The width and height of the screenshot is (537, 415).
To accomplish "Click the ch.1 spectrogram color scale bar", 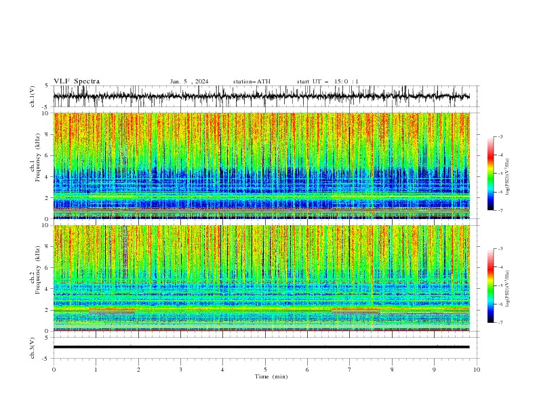I will (x=490, y=174).
